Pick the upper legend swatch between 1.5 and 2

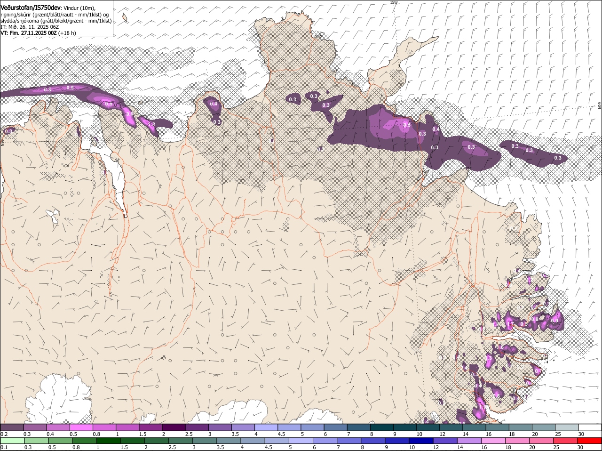tap(150, 427)
